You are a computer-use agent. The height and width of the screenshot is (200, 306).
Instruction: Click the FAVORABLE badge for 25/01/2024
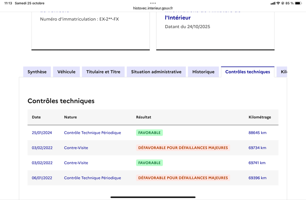[x=150, y=133]
